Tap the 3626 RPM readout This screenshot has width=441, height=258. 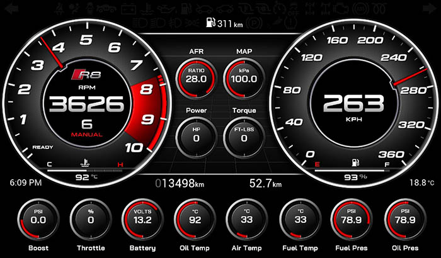[86, 104]
